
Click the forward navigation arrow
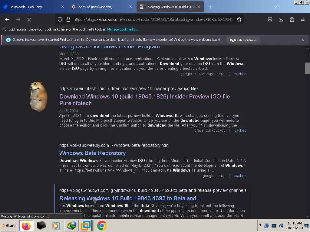pyautogui.click(x=18, y=20)
